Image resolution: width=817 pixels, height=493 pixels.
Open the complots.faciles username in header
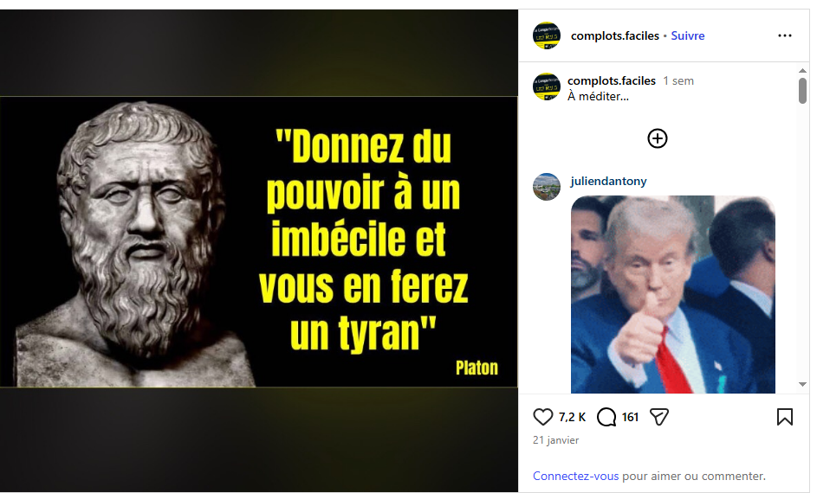click(x=615, y=35)
